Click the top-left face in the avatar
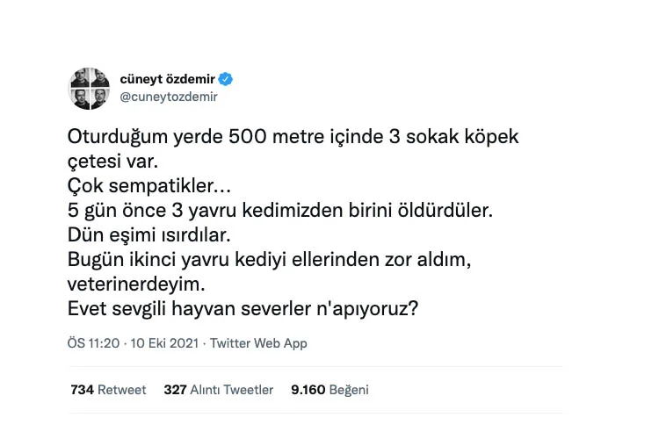 point(79,77)
